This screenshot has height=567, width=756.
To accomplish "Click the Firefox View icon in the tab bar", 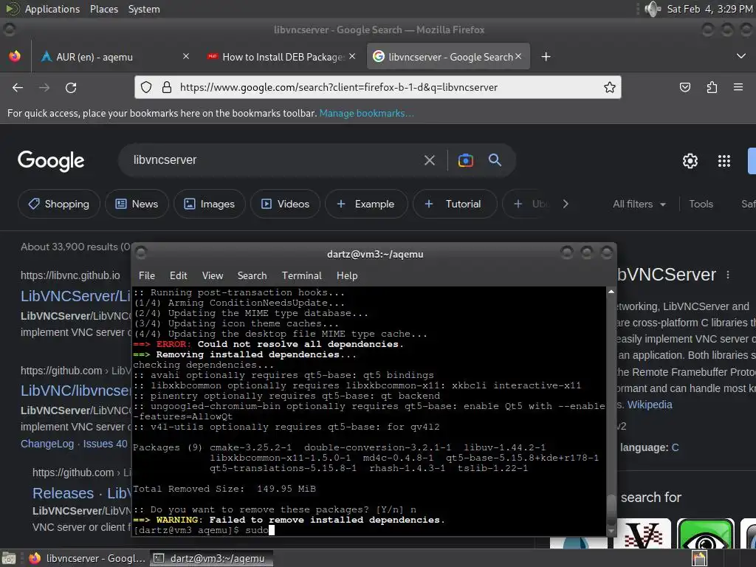I will click(15, 56).
